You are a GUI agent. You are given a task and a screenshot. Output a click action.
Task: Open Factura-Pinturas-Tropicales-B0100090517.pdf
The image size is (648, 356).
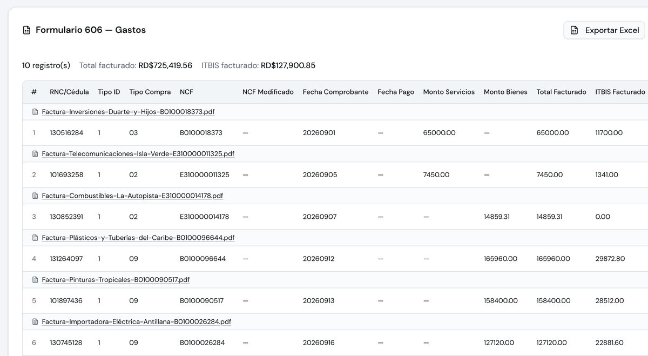point(116,280)
